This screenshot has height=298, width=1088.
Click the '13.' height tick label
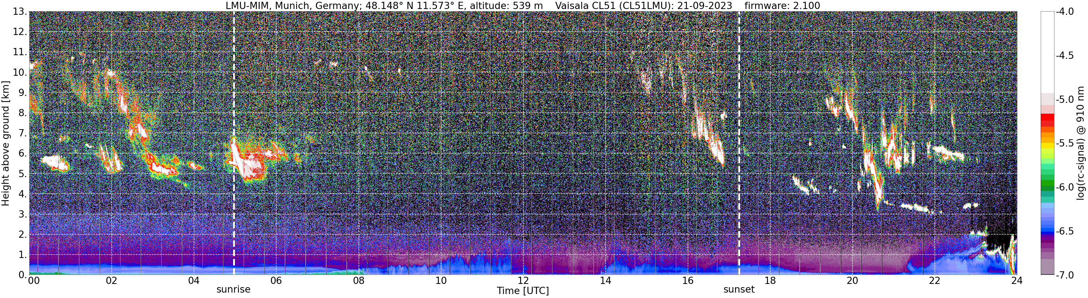(x=20, y=12)
